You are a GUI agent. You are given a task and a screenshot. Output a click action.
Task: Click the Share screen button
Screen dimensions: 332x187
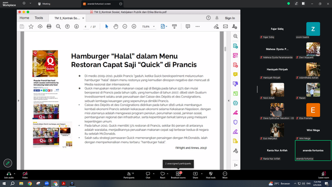pos(195,175)
